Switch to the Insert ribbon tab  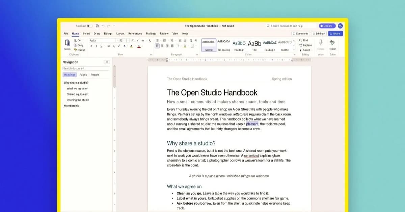[86, 34]
